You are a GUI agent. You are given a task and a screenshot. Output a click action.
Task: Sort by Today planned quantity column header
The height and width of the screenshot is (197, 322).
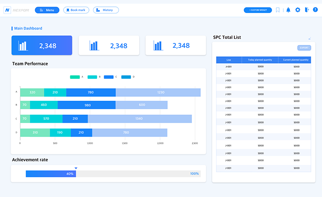point(260,60)
